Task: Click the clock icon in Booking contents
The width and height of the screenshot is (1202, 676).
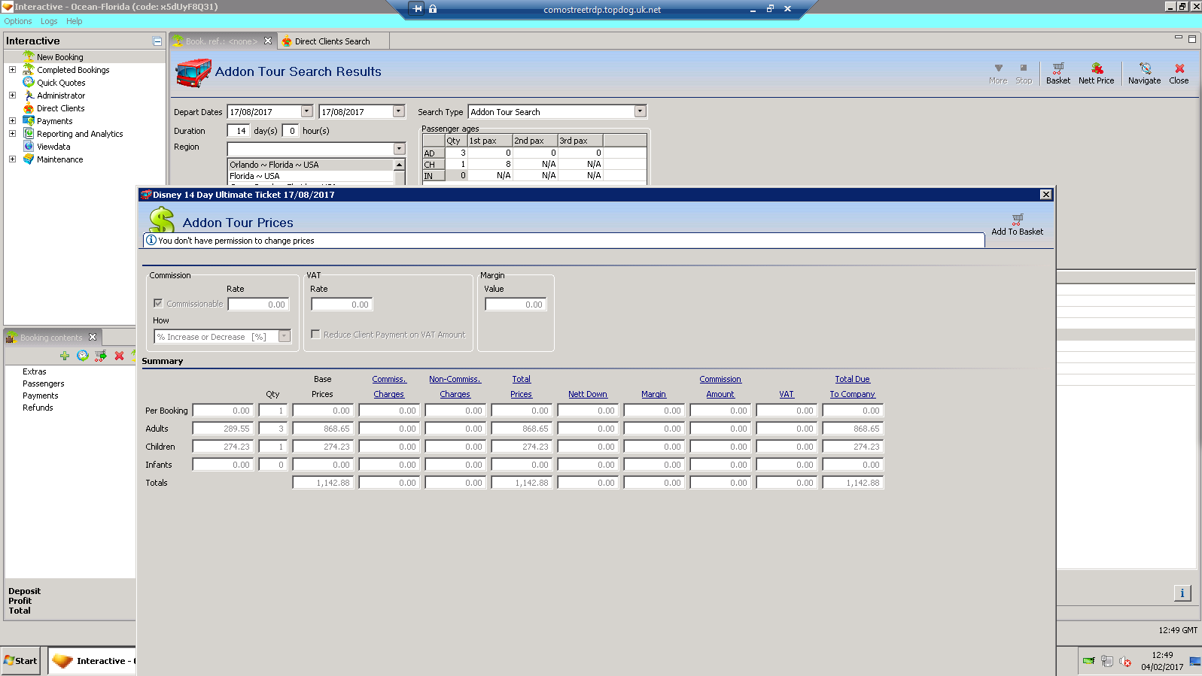Action: click(x=83, y=356)
